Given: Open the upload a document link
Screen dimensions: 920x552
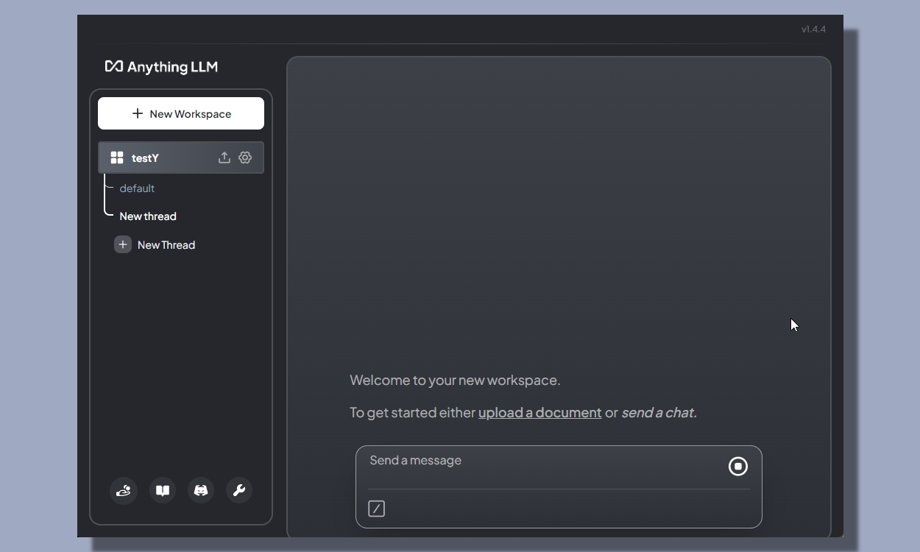Looking at the screenshot, I should [x=539, y=412].
